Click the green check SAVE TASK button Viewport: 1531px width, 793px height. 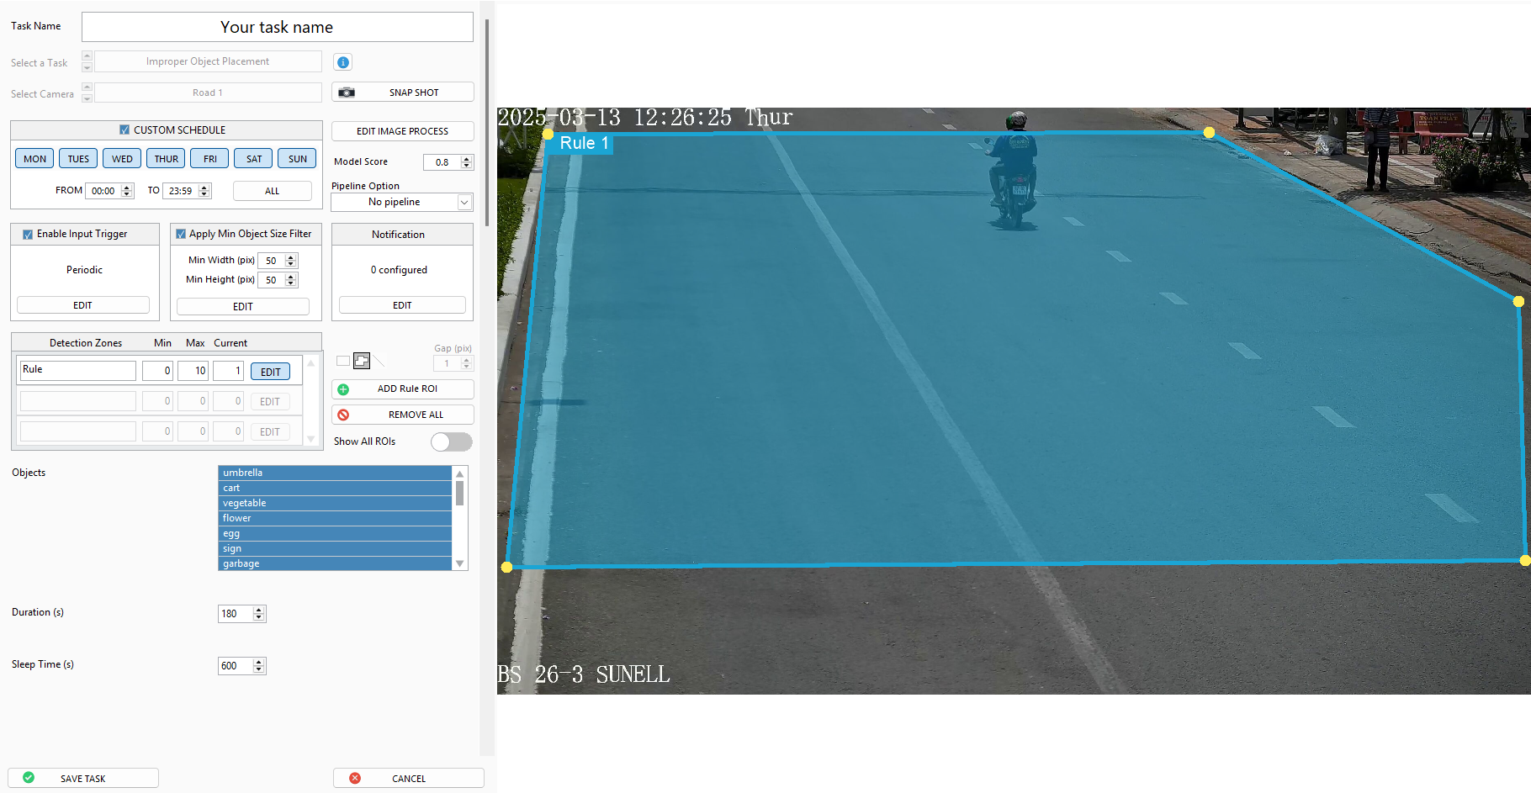(x=82, y=778)
